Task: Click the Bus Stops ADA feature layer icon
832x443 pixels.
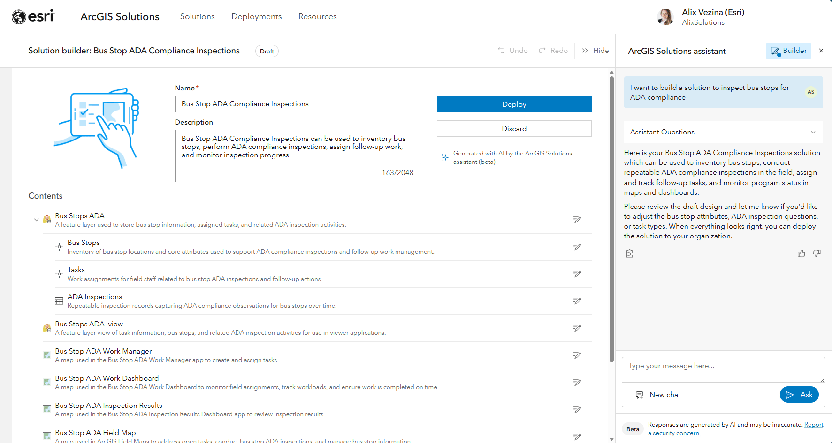Action: pos(47,220)
